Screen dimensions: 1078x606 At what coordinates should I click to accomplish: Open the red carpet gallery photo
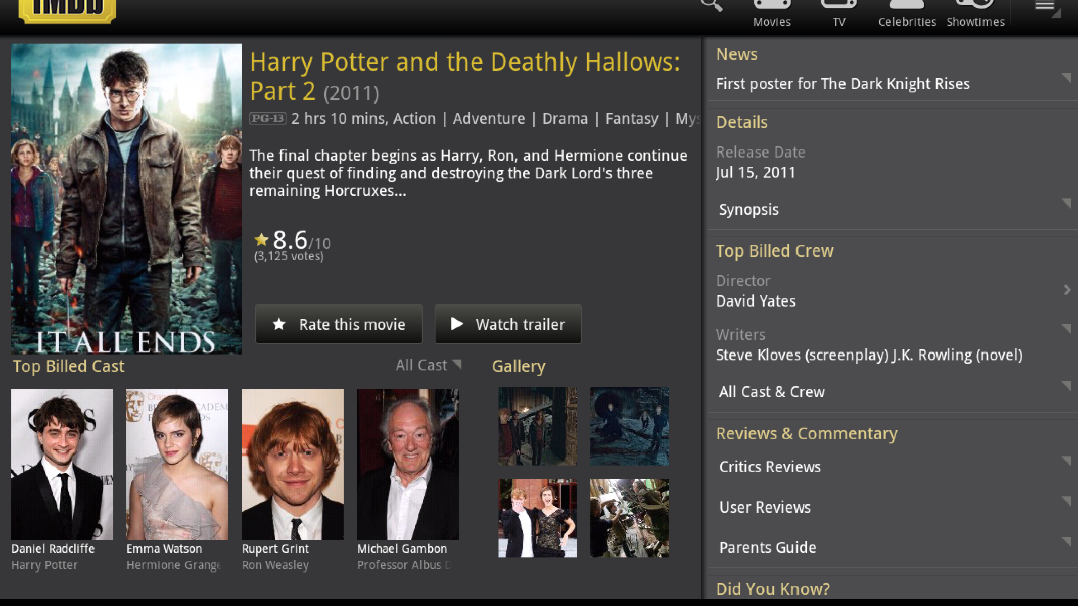click(537, 518)
